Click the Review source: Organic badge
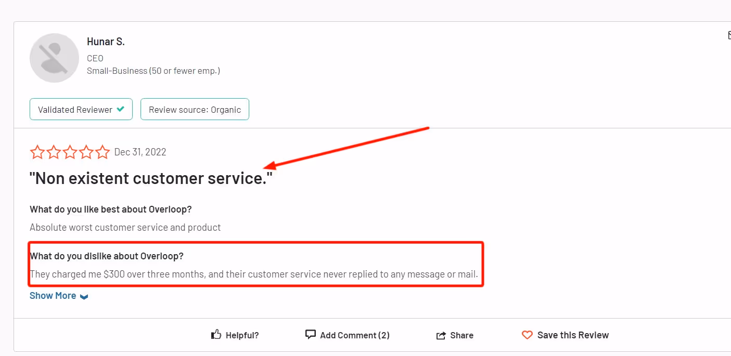 [195, 109]
